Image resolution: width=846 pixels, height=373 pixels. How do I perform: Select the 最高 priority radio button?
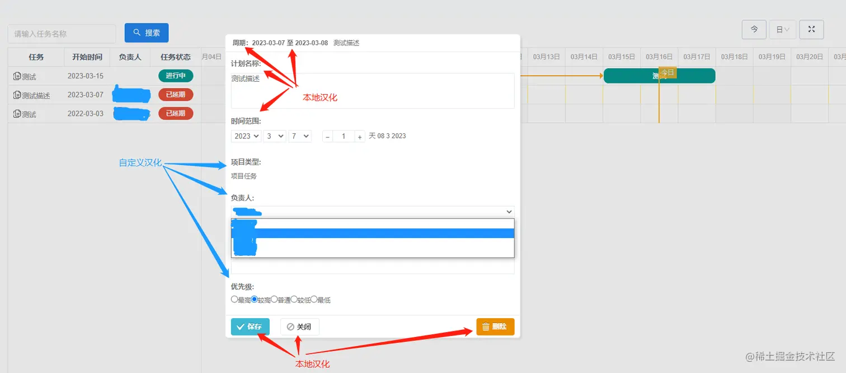pyautogui.click(x=234, y=299)
